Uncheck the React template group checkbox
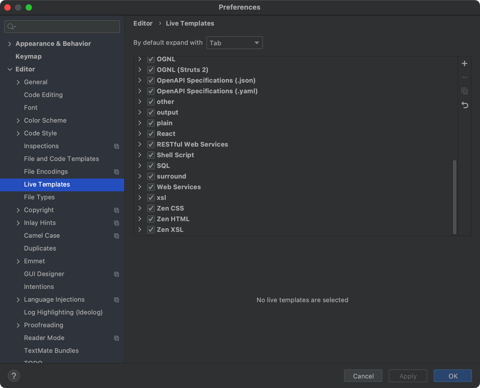 [x=151, y=134]
